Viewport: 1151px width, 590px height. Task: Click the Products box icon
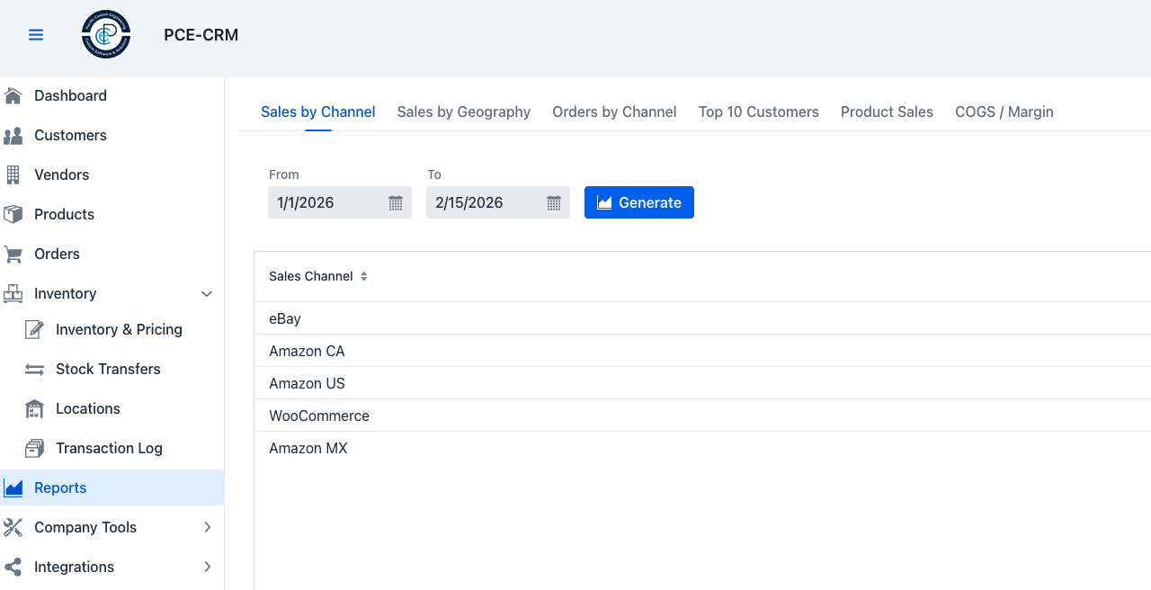tap(13, 214)
